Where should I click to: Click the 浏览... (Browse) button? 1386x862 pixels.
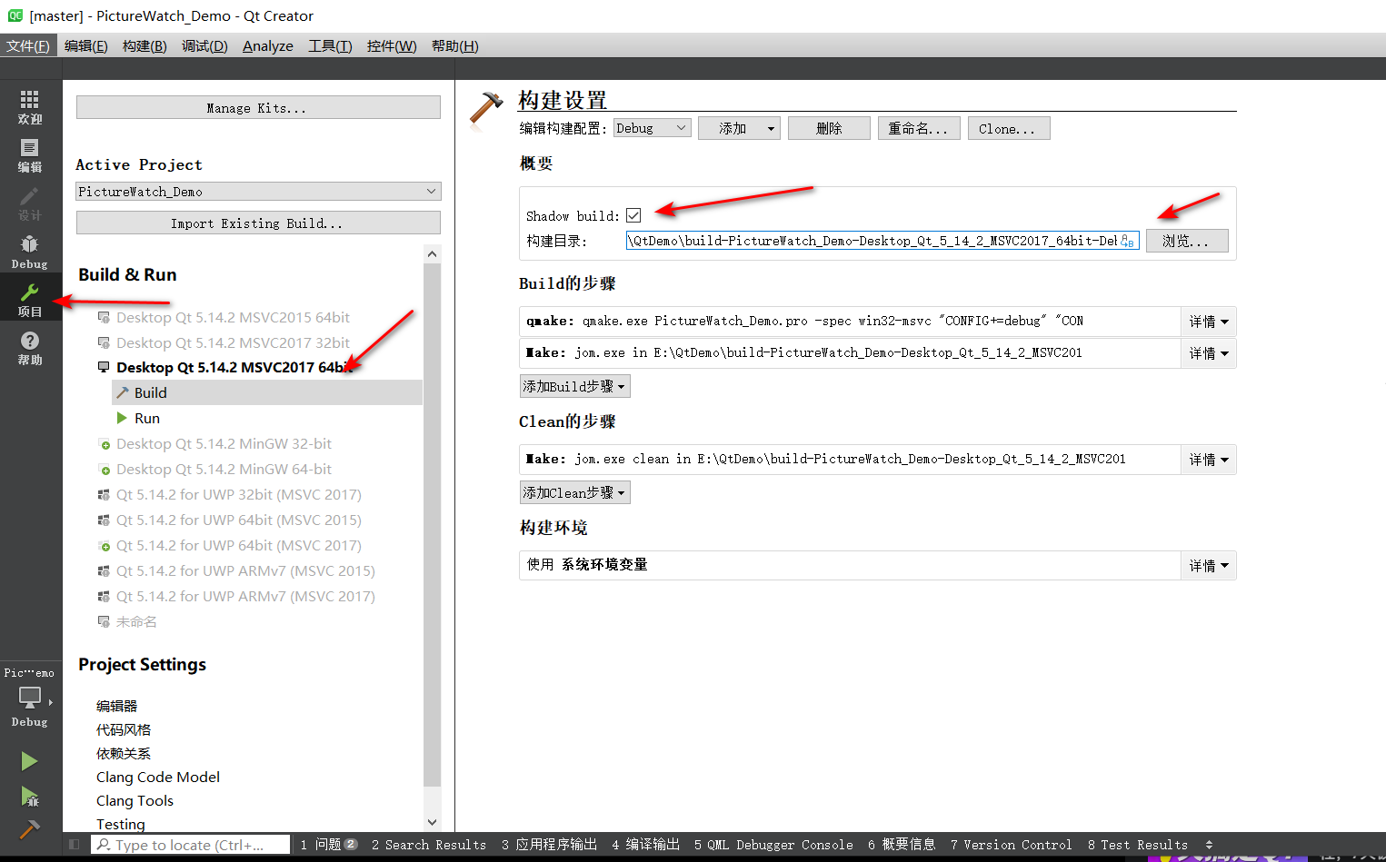[1187, 241]
